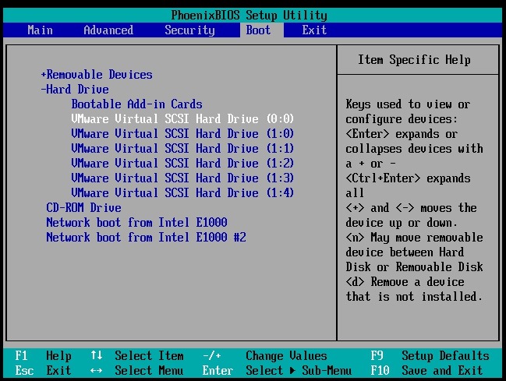The image size is (506, 381).
Task: Select VMware Virtual SCSI Hard Drive (1:3)
Action: [x=182, y=178]
